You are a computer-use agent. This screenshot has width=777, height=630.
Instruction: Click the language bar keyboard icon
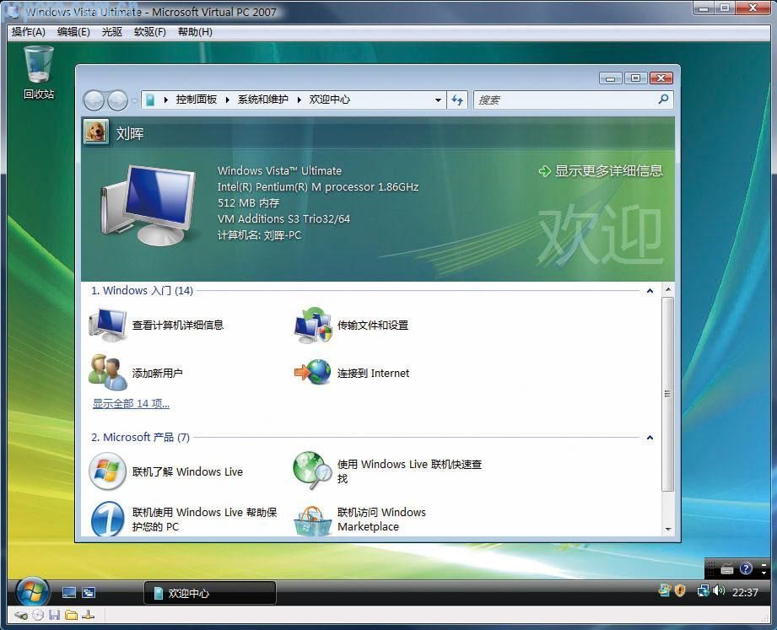[x=727, y=569]
